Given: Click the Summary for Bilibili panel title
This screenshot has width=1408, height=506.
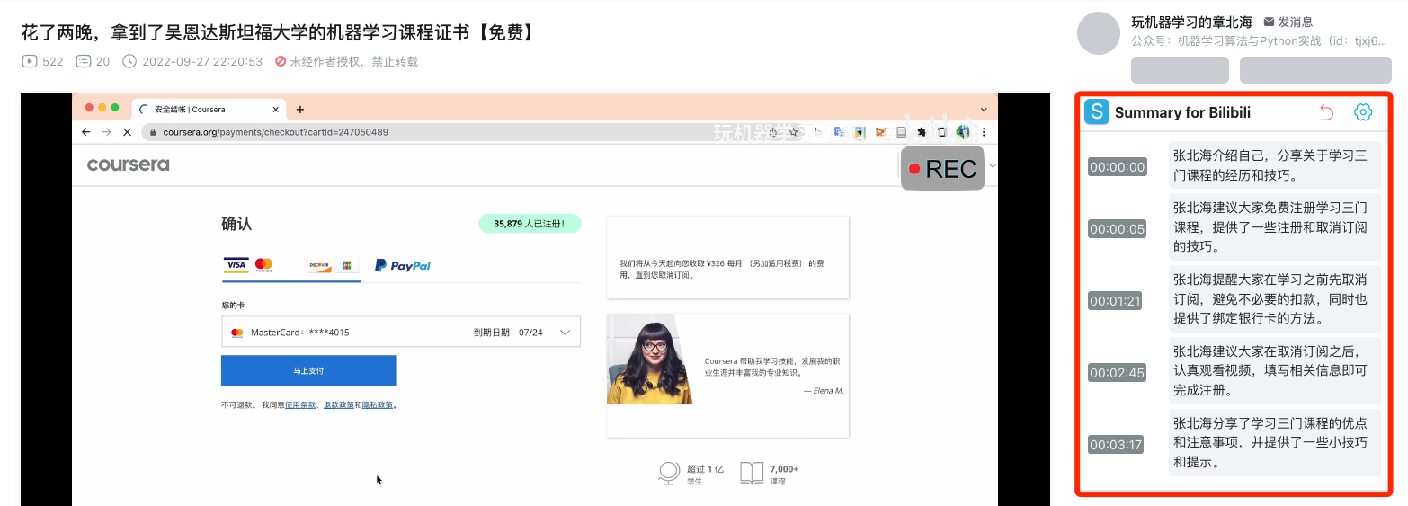Looking at the screenshot, I should pyautogui.click(x=1182, y=112).
